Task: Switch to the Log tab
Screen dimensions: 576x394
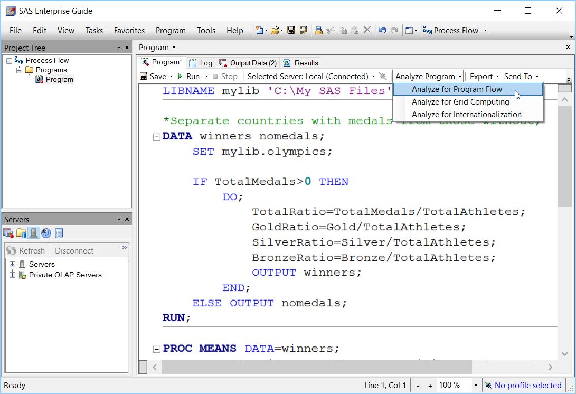Action: click(x=201, y=62)
